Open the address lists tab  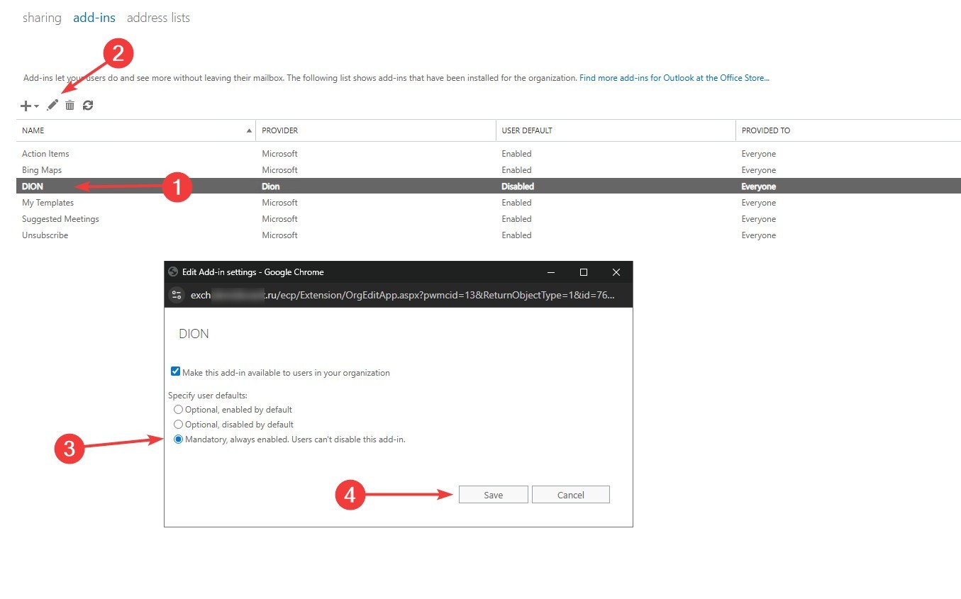(x=158, y=18)
